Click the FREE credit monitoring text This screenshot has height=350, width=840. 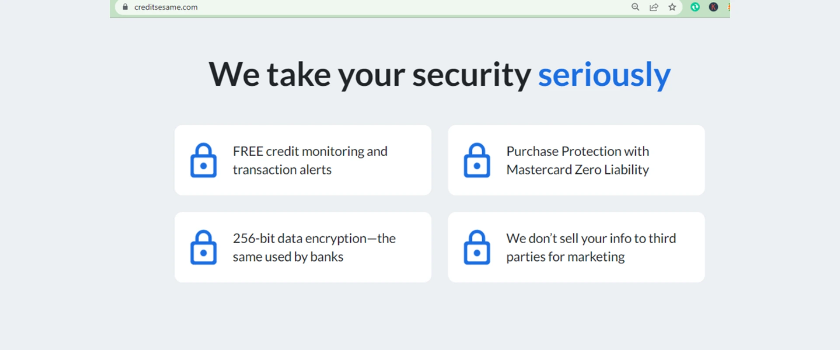coord(310,151)
